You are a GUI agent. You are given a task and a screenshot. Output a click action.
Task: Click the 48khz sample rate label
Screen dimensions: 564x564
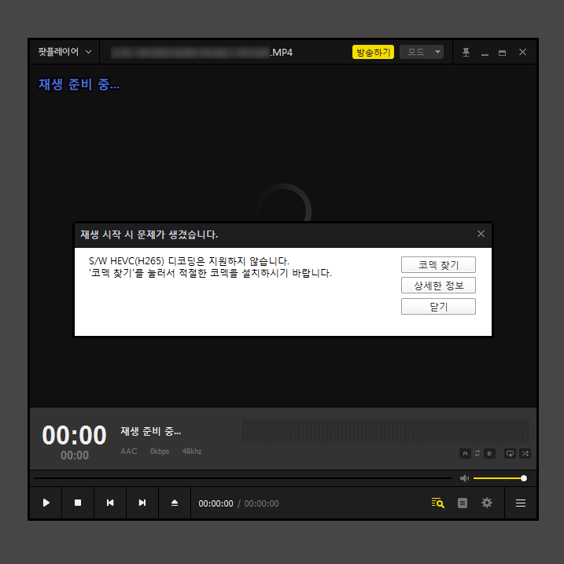tap(192, 451)
